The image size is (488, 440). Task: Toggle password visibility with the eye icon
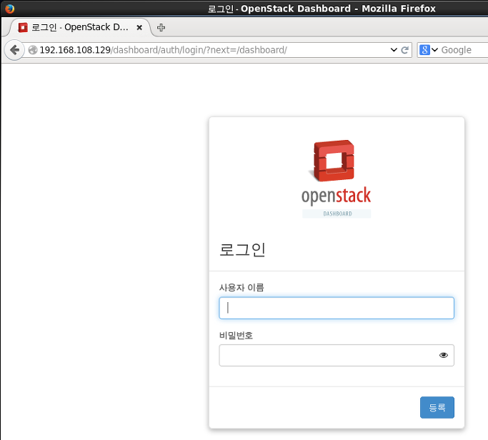point(444,355)
